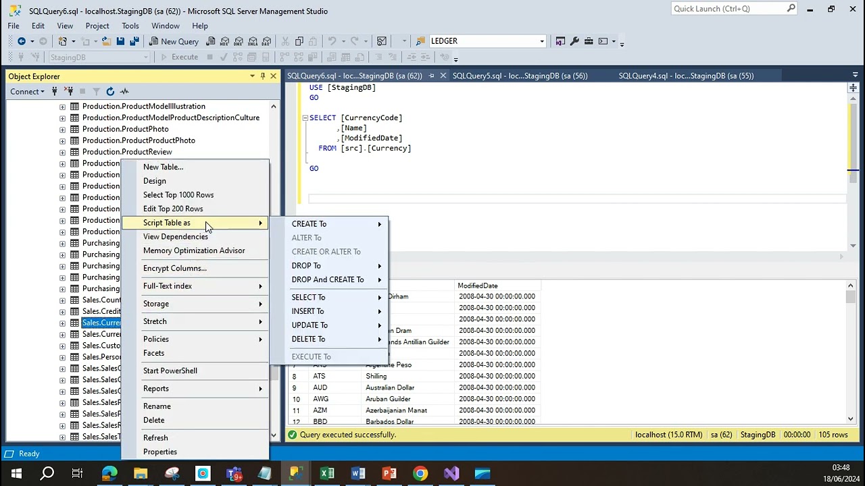Open Google Chrome from the taskbar

pos(420,473)
